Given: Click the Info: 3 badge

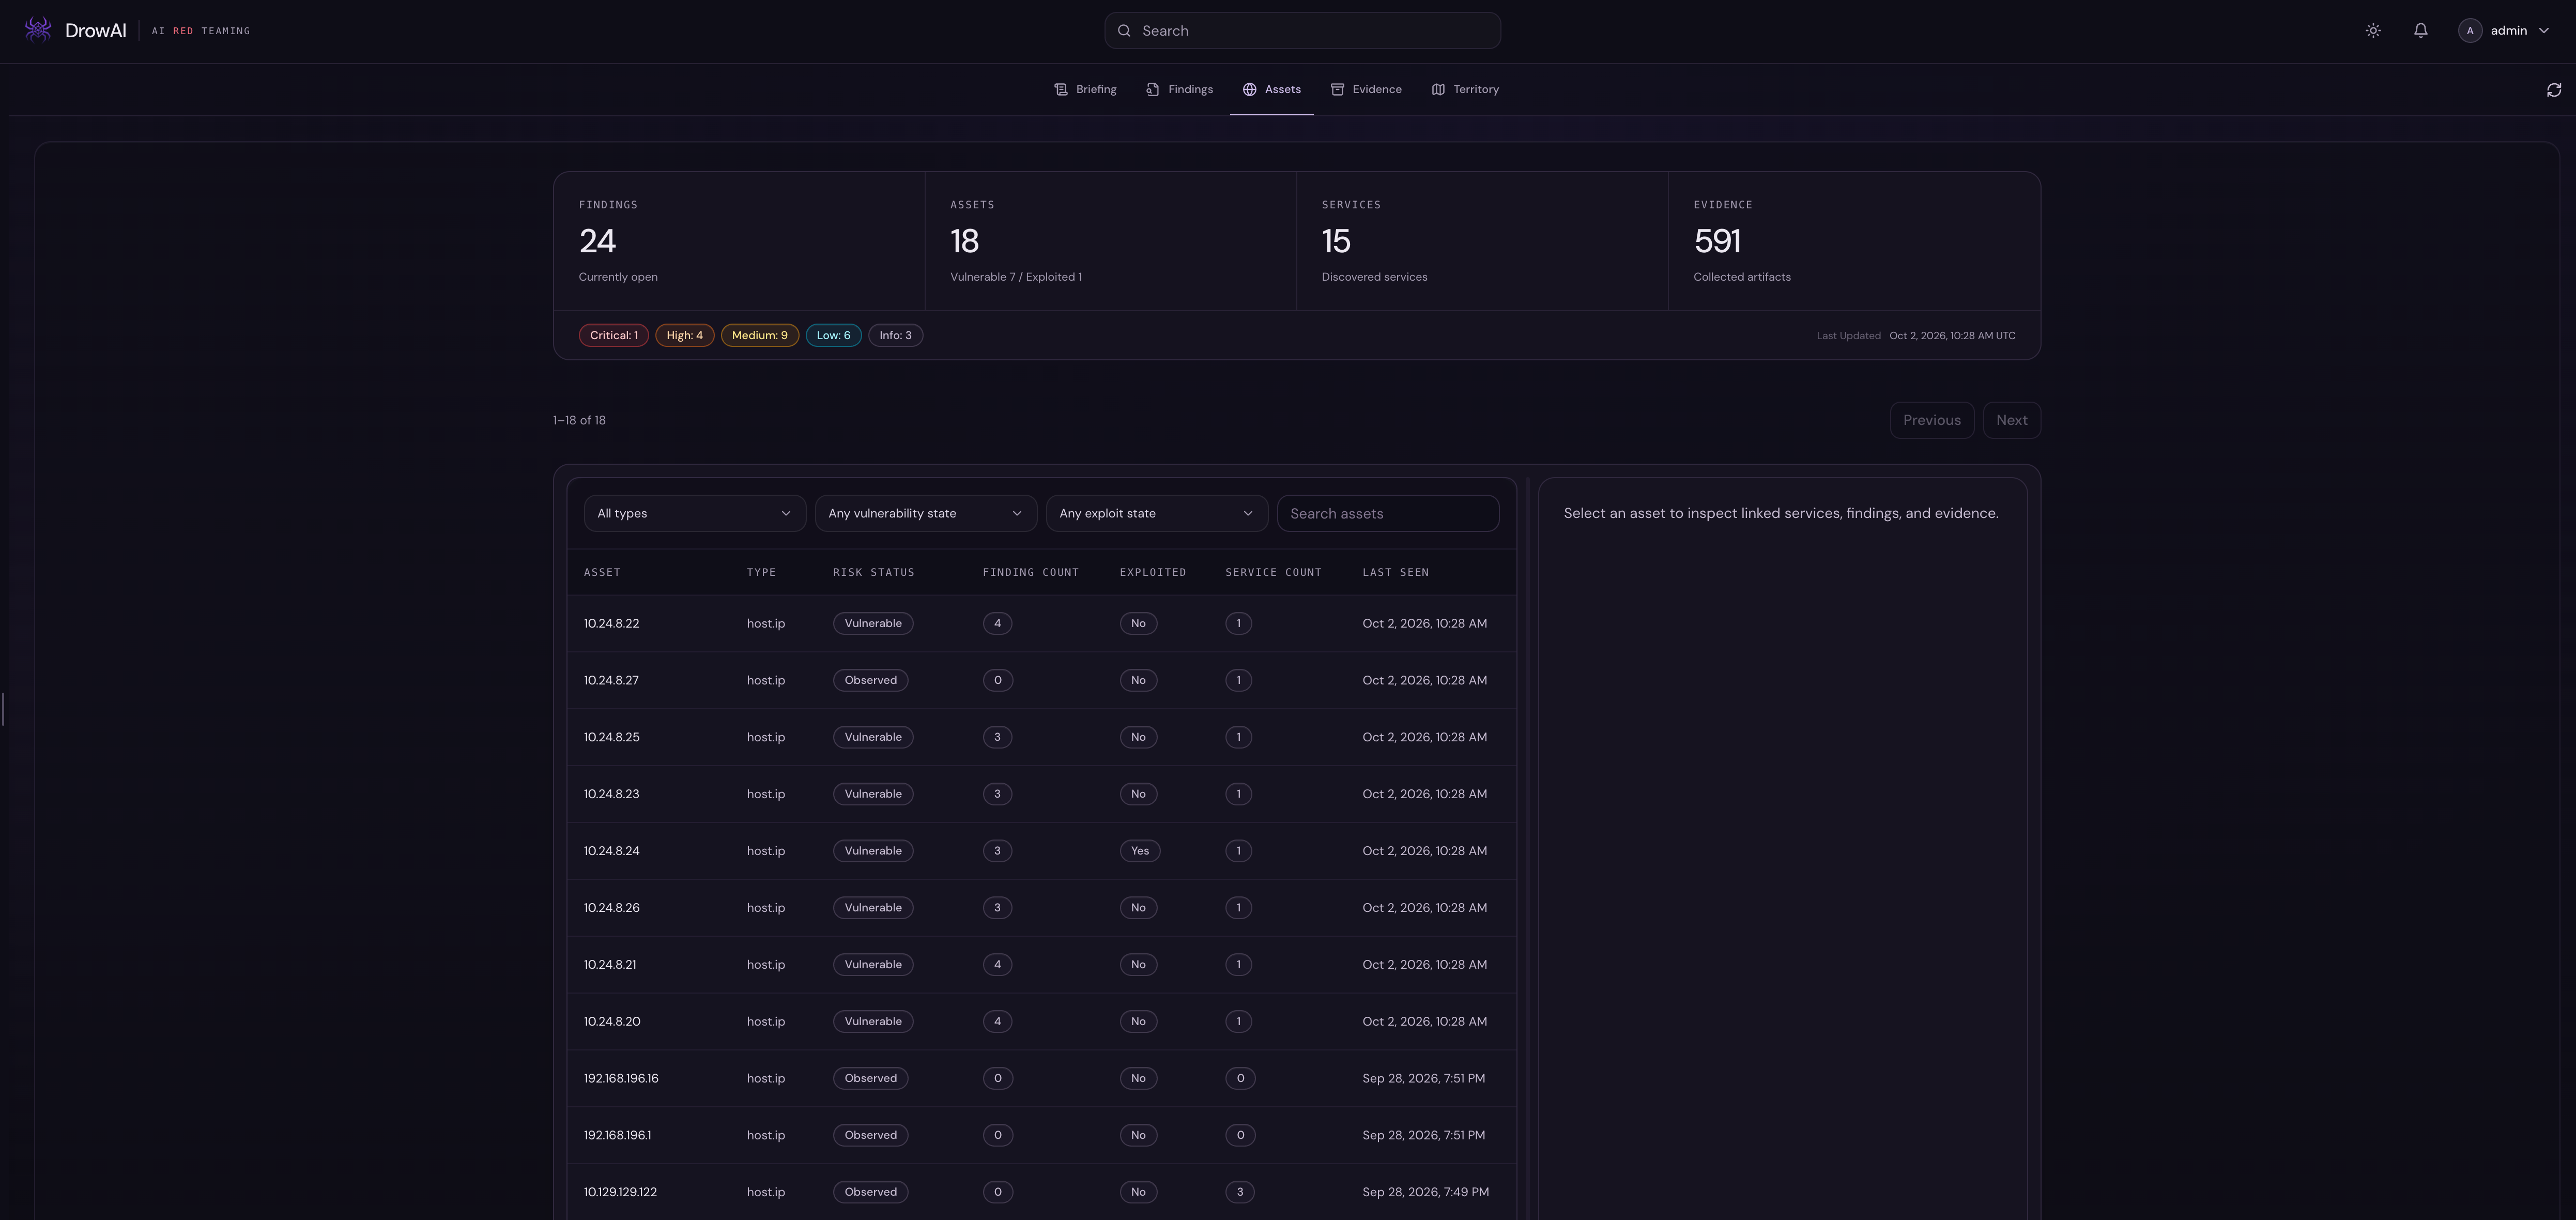Looking at the screenshot, I should 895,335.
